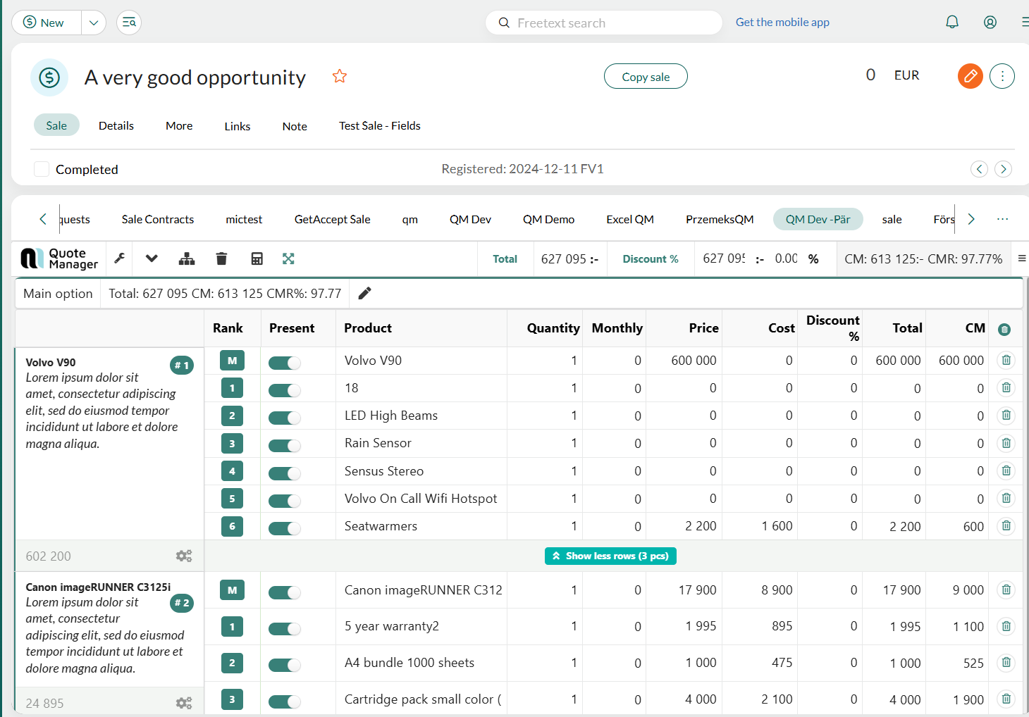Click the orange edit pencil button
This screenshot has width=1029, height=717.
[x=971, y=76]
